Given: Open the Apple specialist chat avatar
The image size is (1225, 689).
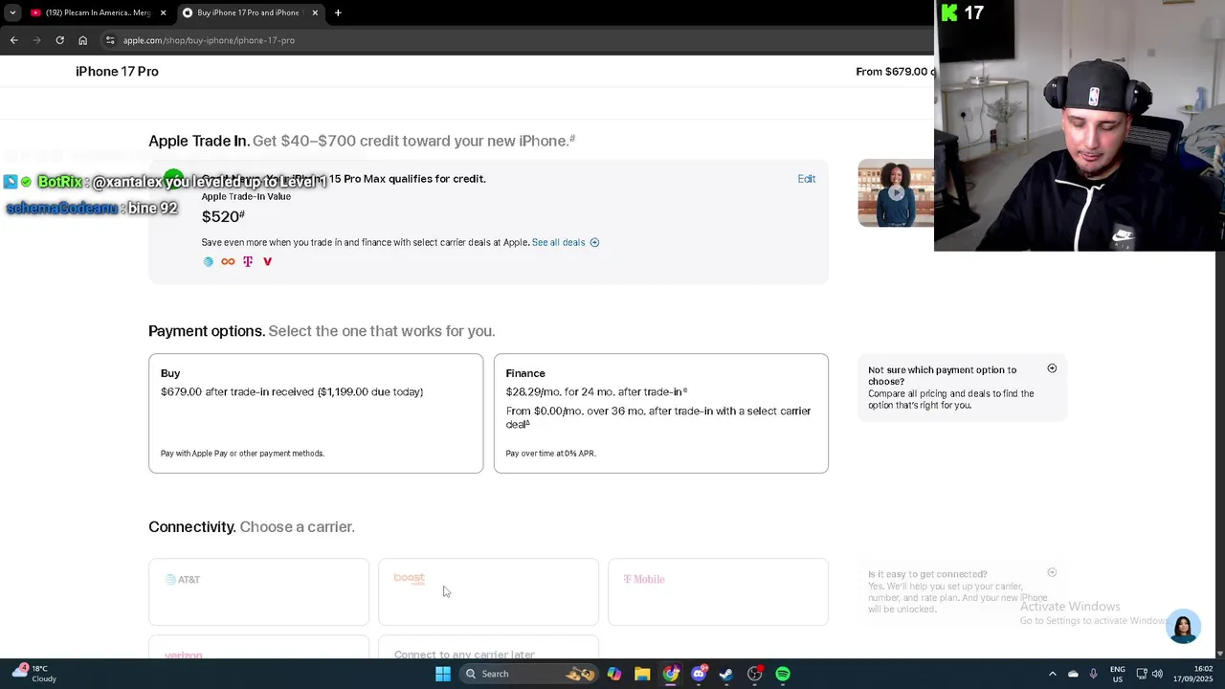Looking at the screenshot, I should click(x=1184, y=626).
